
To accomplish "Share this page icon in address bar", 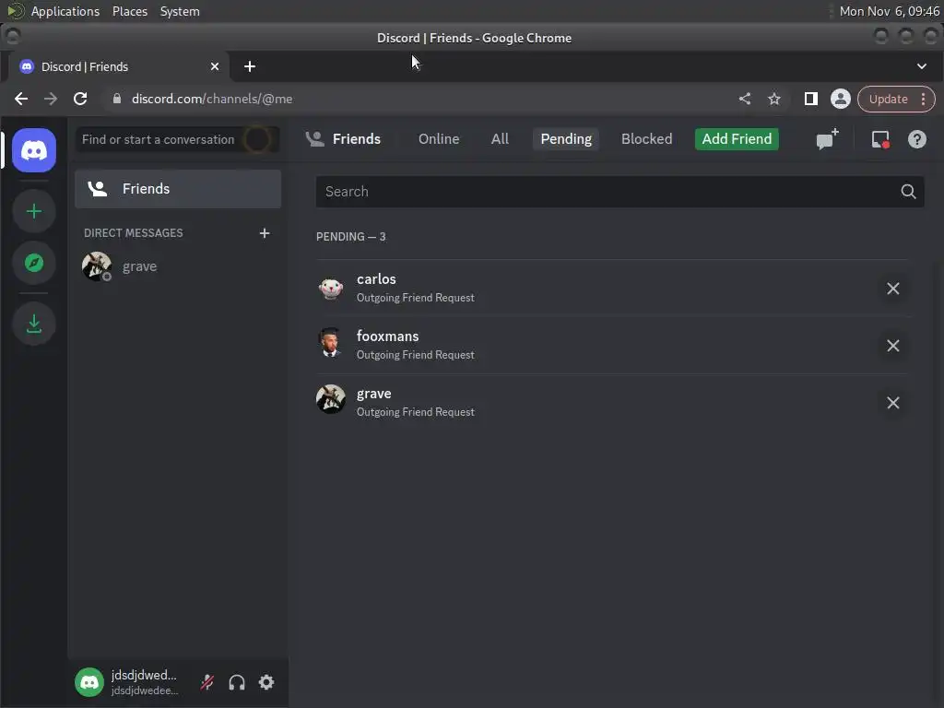I will (745, 99).
